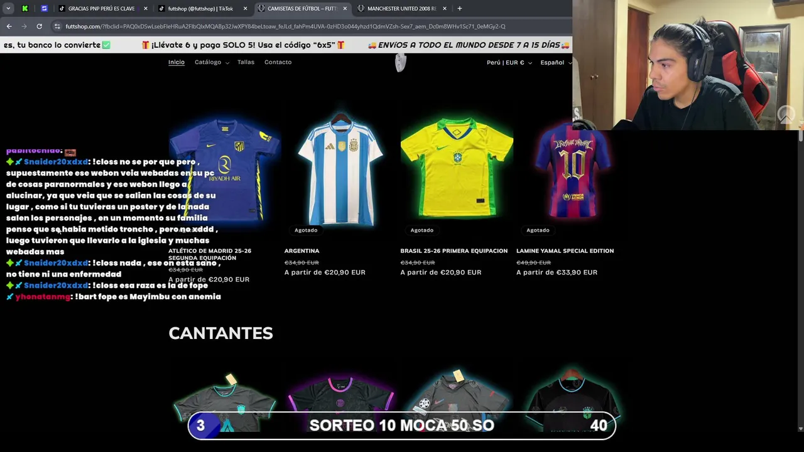
Task: Open Perú | EUR € currency selector
Action: [x=509, y=63]
